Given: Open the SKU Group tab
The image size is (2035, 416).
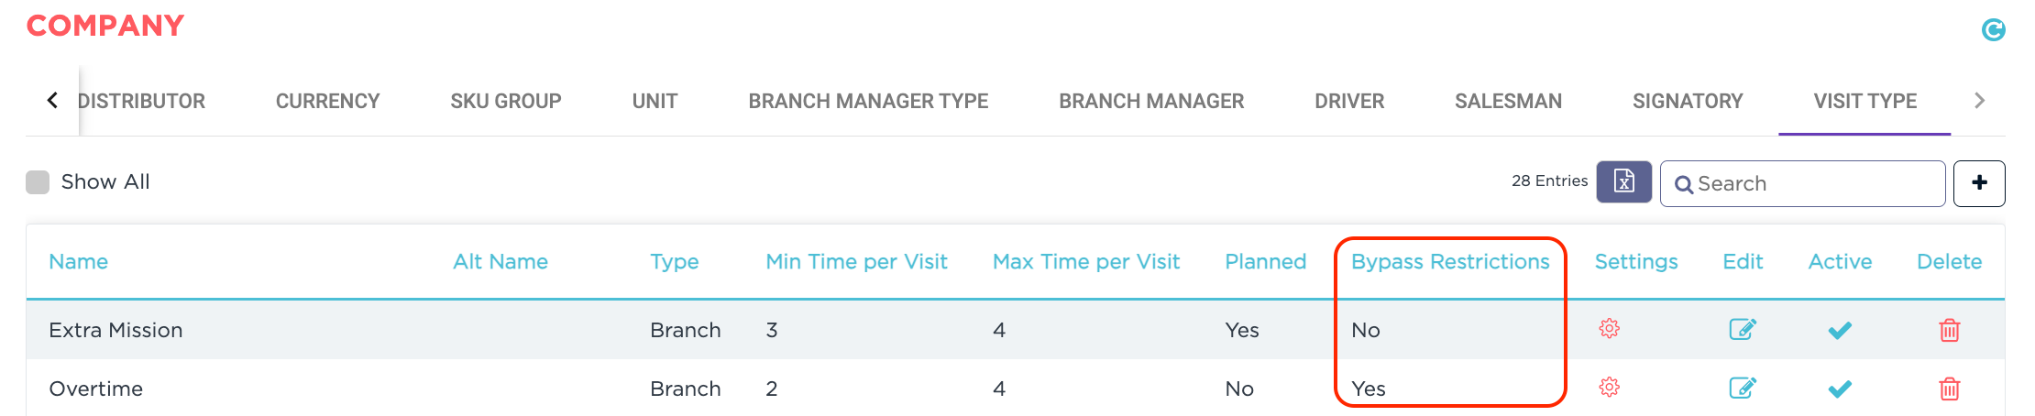Looking at the screenshot, I should [505, 101].
